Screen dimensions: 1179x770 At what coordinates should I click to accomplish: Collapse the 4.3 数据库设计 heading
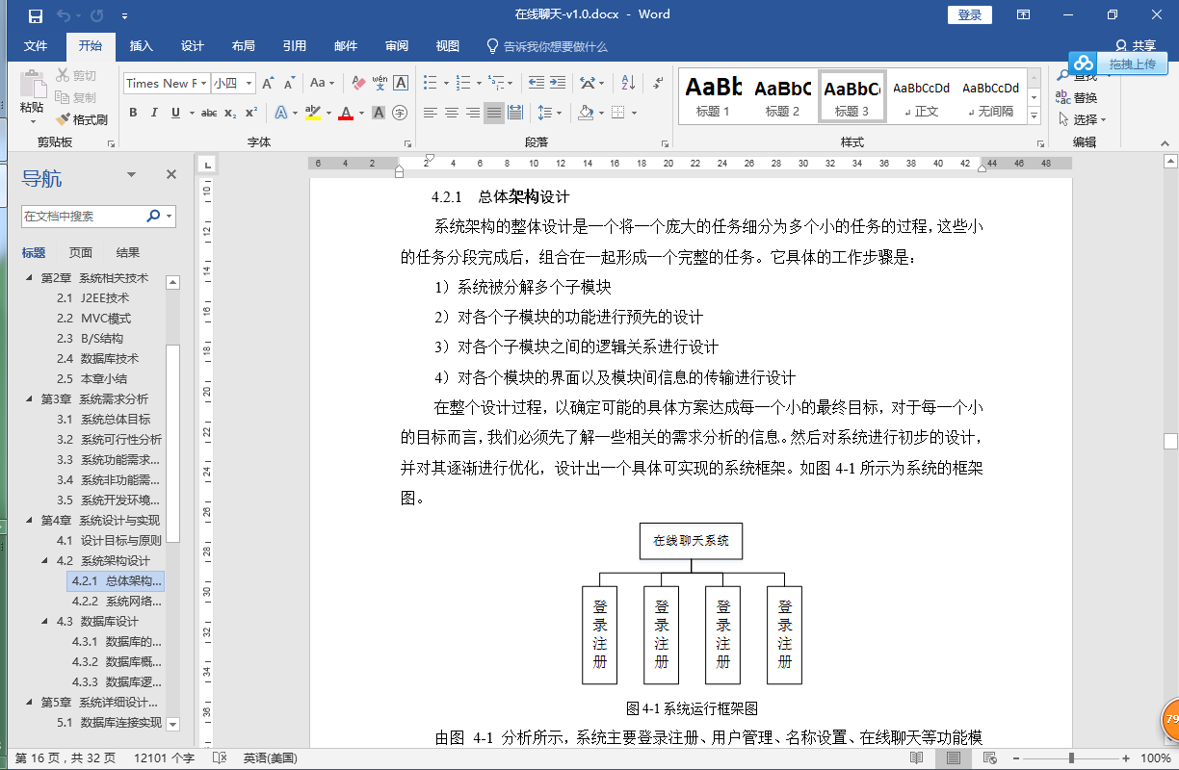[45, 621]
